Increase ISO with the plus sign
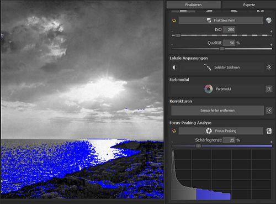The width and height of the screenshot is (276, 204). (271, 32)
